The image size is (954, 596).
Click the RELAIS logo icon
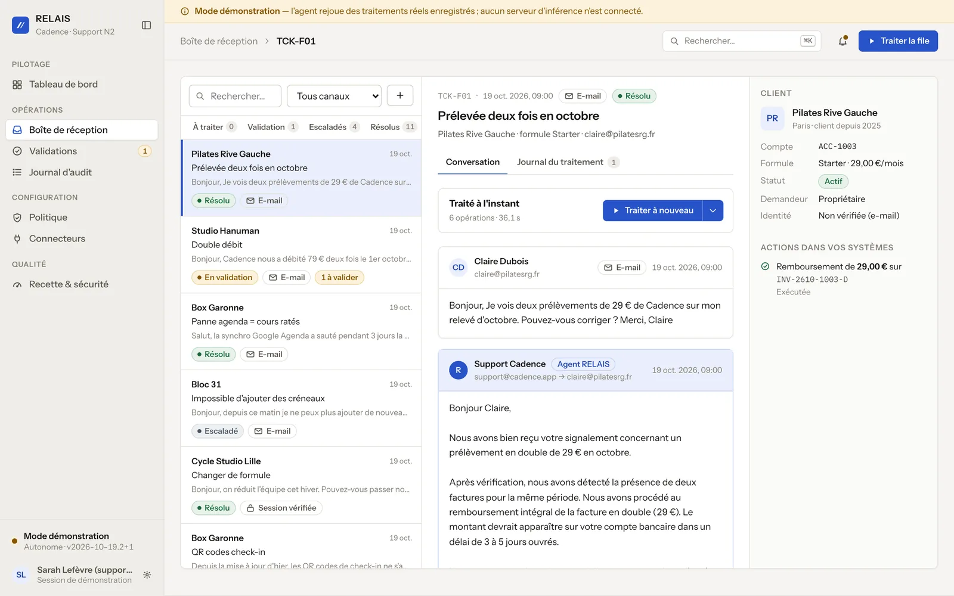(20, 25)
